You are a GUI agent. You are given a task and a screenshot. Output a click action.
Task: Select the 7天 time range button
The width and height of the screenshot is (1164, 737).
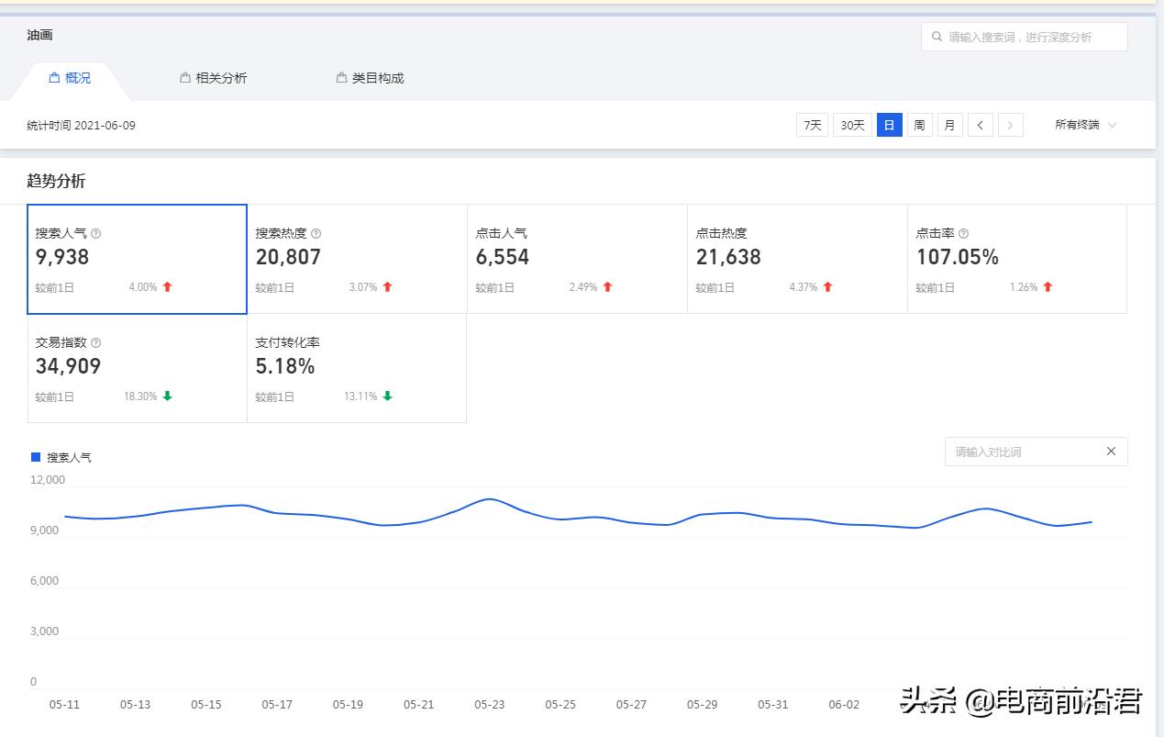[x=812, y=125]
